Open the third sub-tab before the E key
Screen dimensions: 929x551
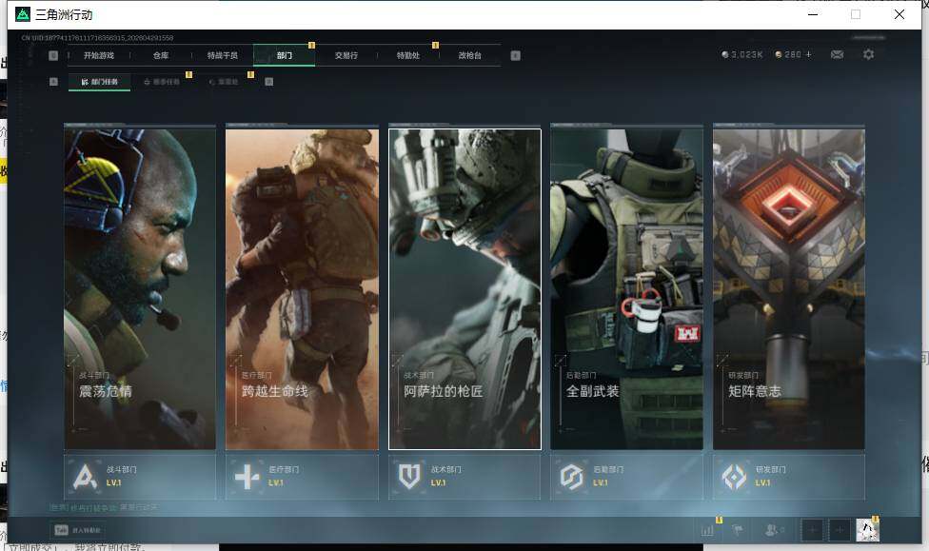pyautogui.click(x=224, y=82)
